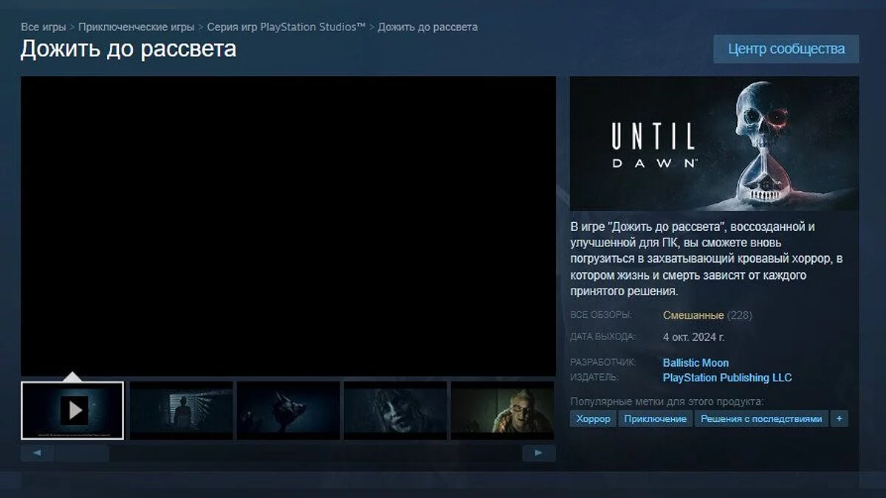Click the game title Дожить до рассвета heading

(128, 49)
